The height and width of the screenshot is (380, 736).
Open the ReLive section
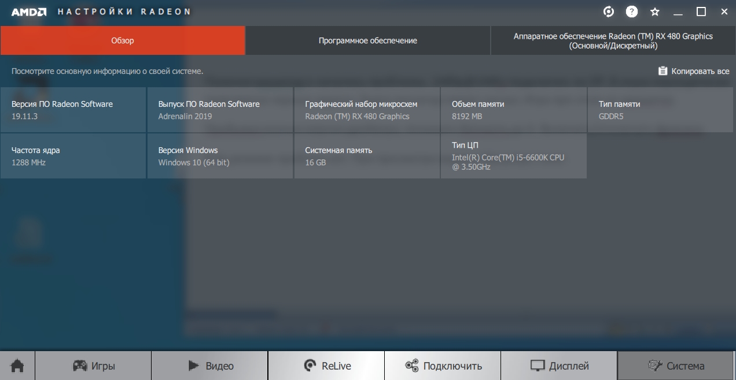(x=326, y=366)
